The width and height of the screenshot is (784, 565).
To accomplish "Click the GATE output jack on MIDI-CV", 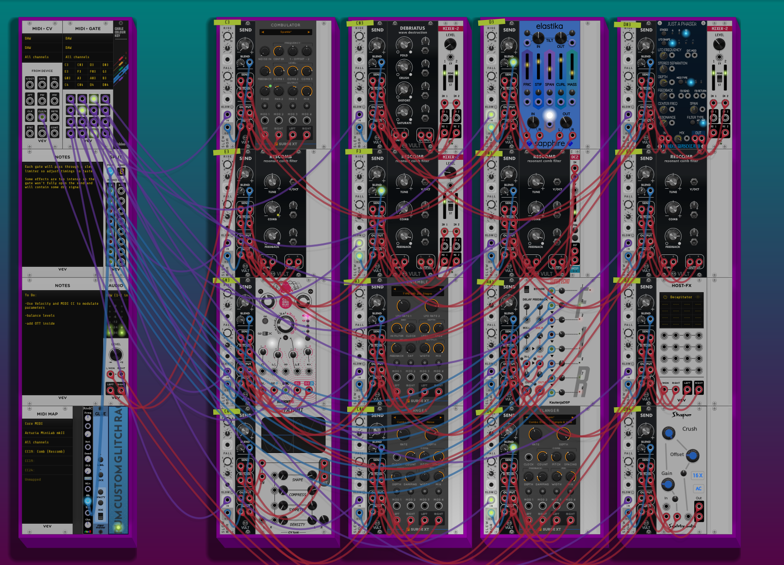I will click(42, 85).
